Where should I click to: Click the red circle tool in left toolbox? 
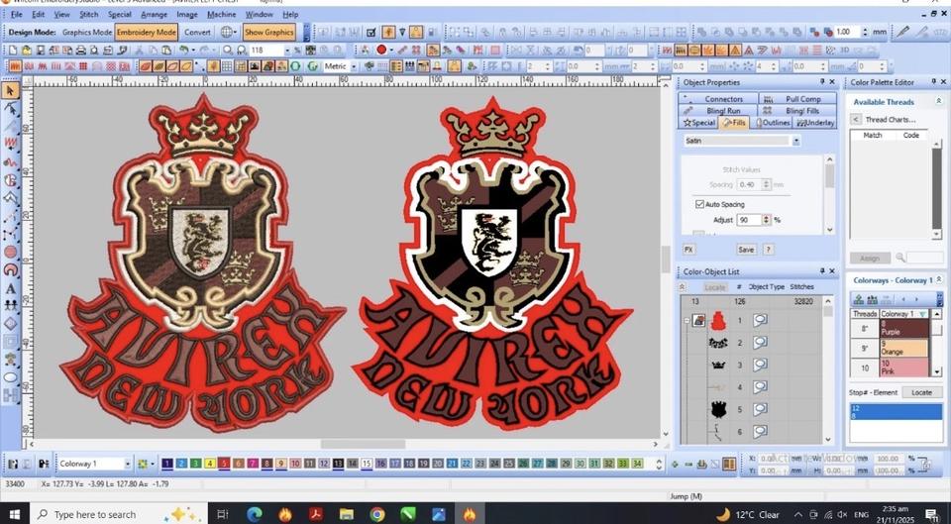point(10,252)
